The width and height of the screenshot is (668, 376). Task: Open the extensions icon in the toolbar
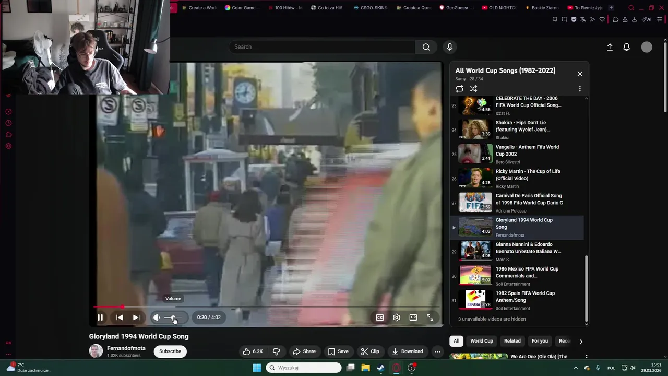615,19
